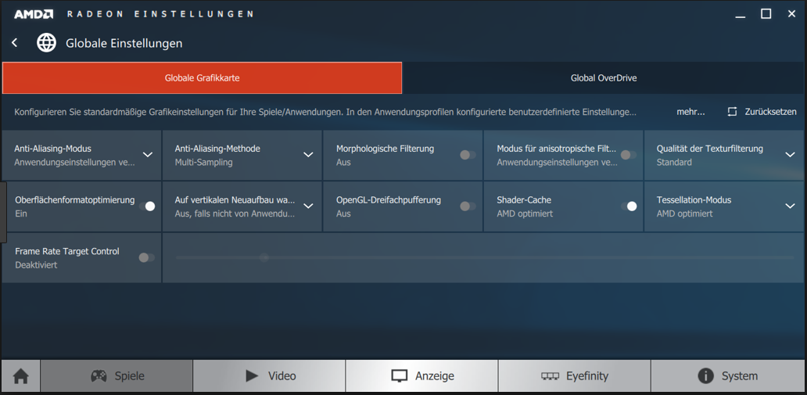This screenshot has height=395, width=807.
Task: Click the 'Anwendungseinstellungen ve...' value under Anti-Aliasing-Modus
Action: [74, 162]
